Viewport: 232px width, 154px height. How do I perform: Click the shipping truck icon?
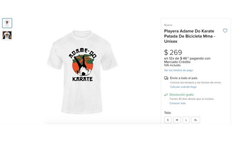(x=166, y=78)
